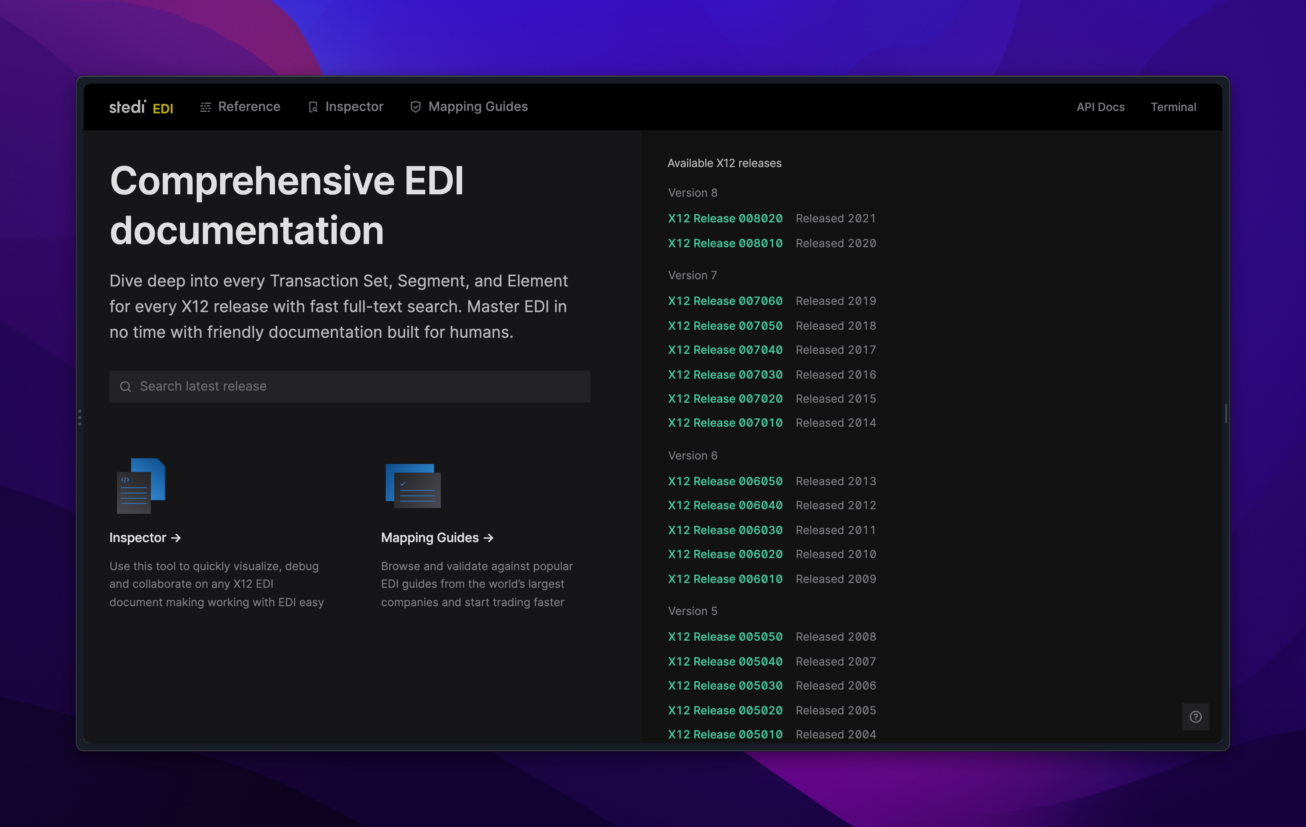Open the Mapping Guides tab in navbar
Viewport: 1306px width, 827px height.
(x=469, y=107)
